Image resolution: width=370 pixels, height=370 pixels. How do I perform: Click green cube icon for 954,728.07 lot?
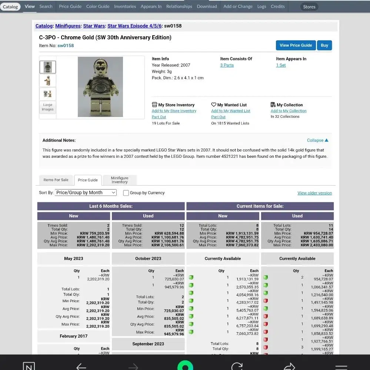tap(266, 277)
